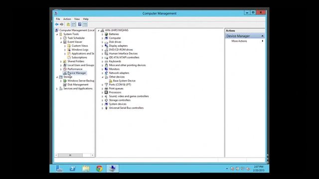Viewport: 319px width, 179px height.
Task: Click the Disk Management icon
Action: (x=65, y=85)
